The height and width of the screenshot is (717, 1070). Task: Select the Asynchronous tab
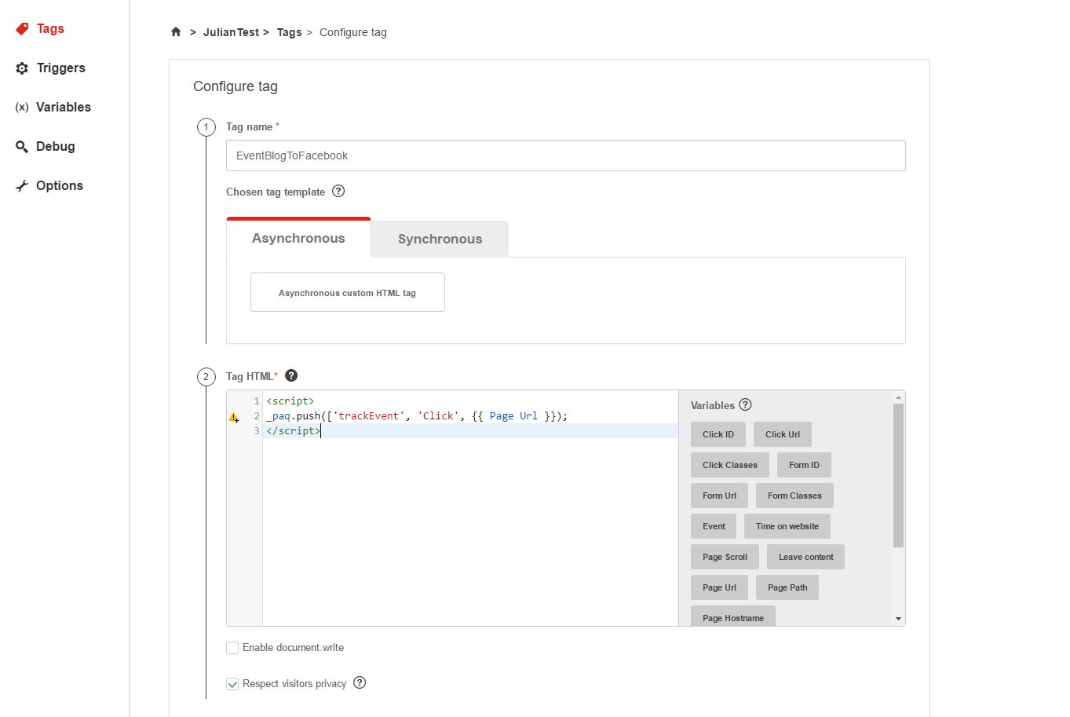298,237
